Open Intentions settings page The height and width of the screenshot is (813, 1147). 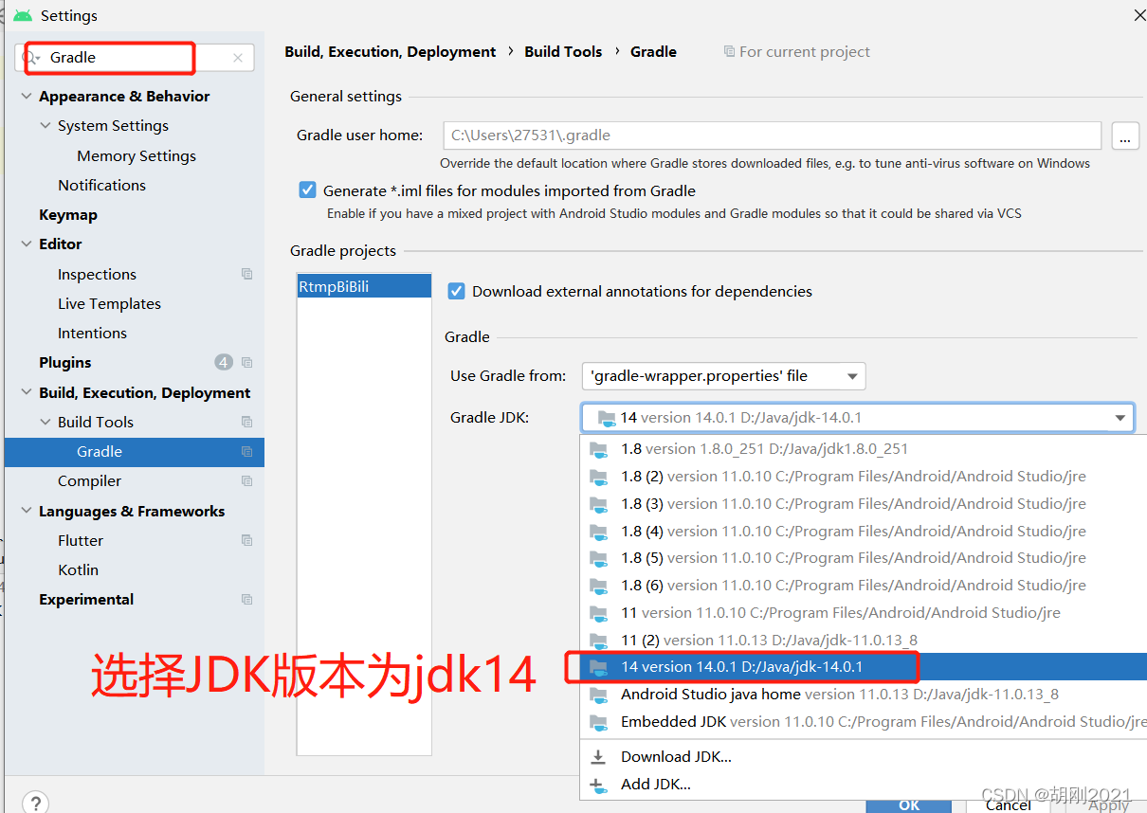(92, 333)
